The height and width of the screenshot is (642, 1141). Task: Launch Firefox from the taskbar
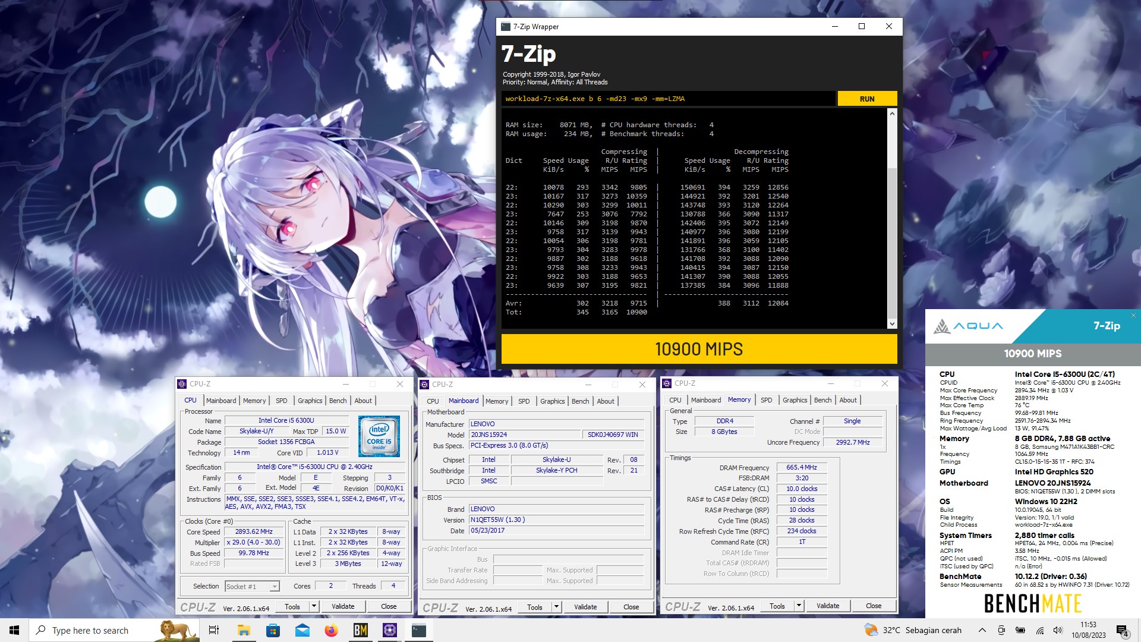point(332,630)
